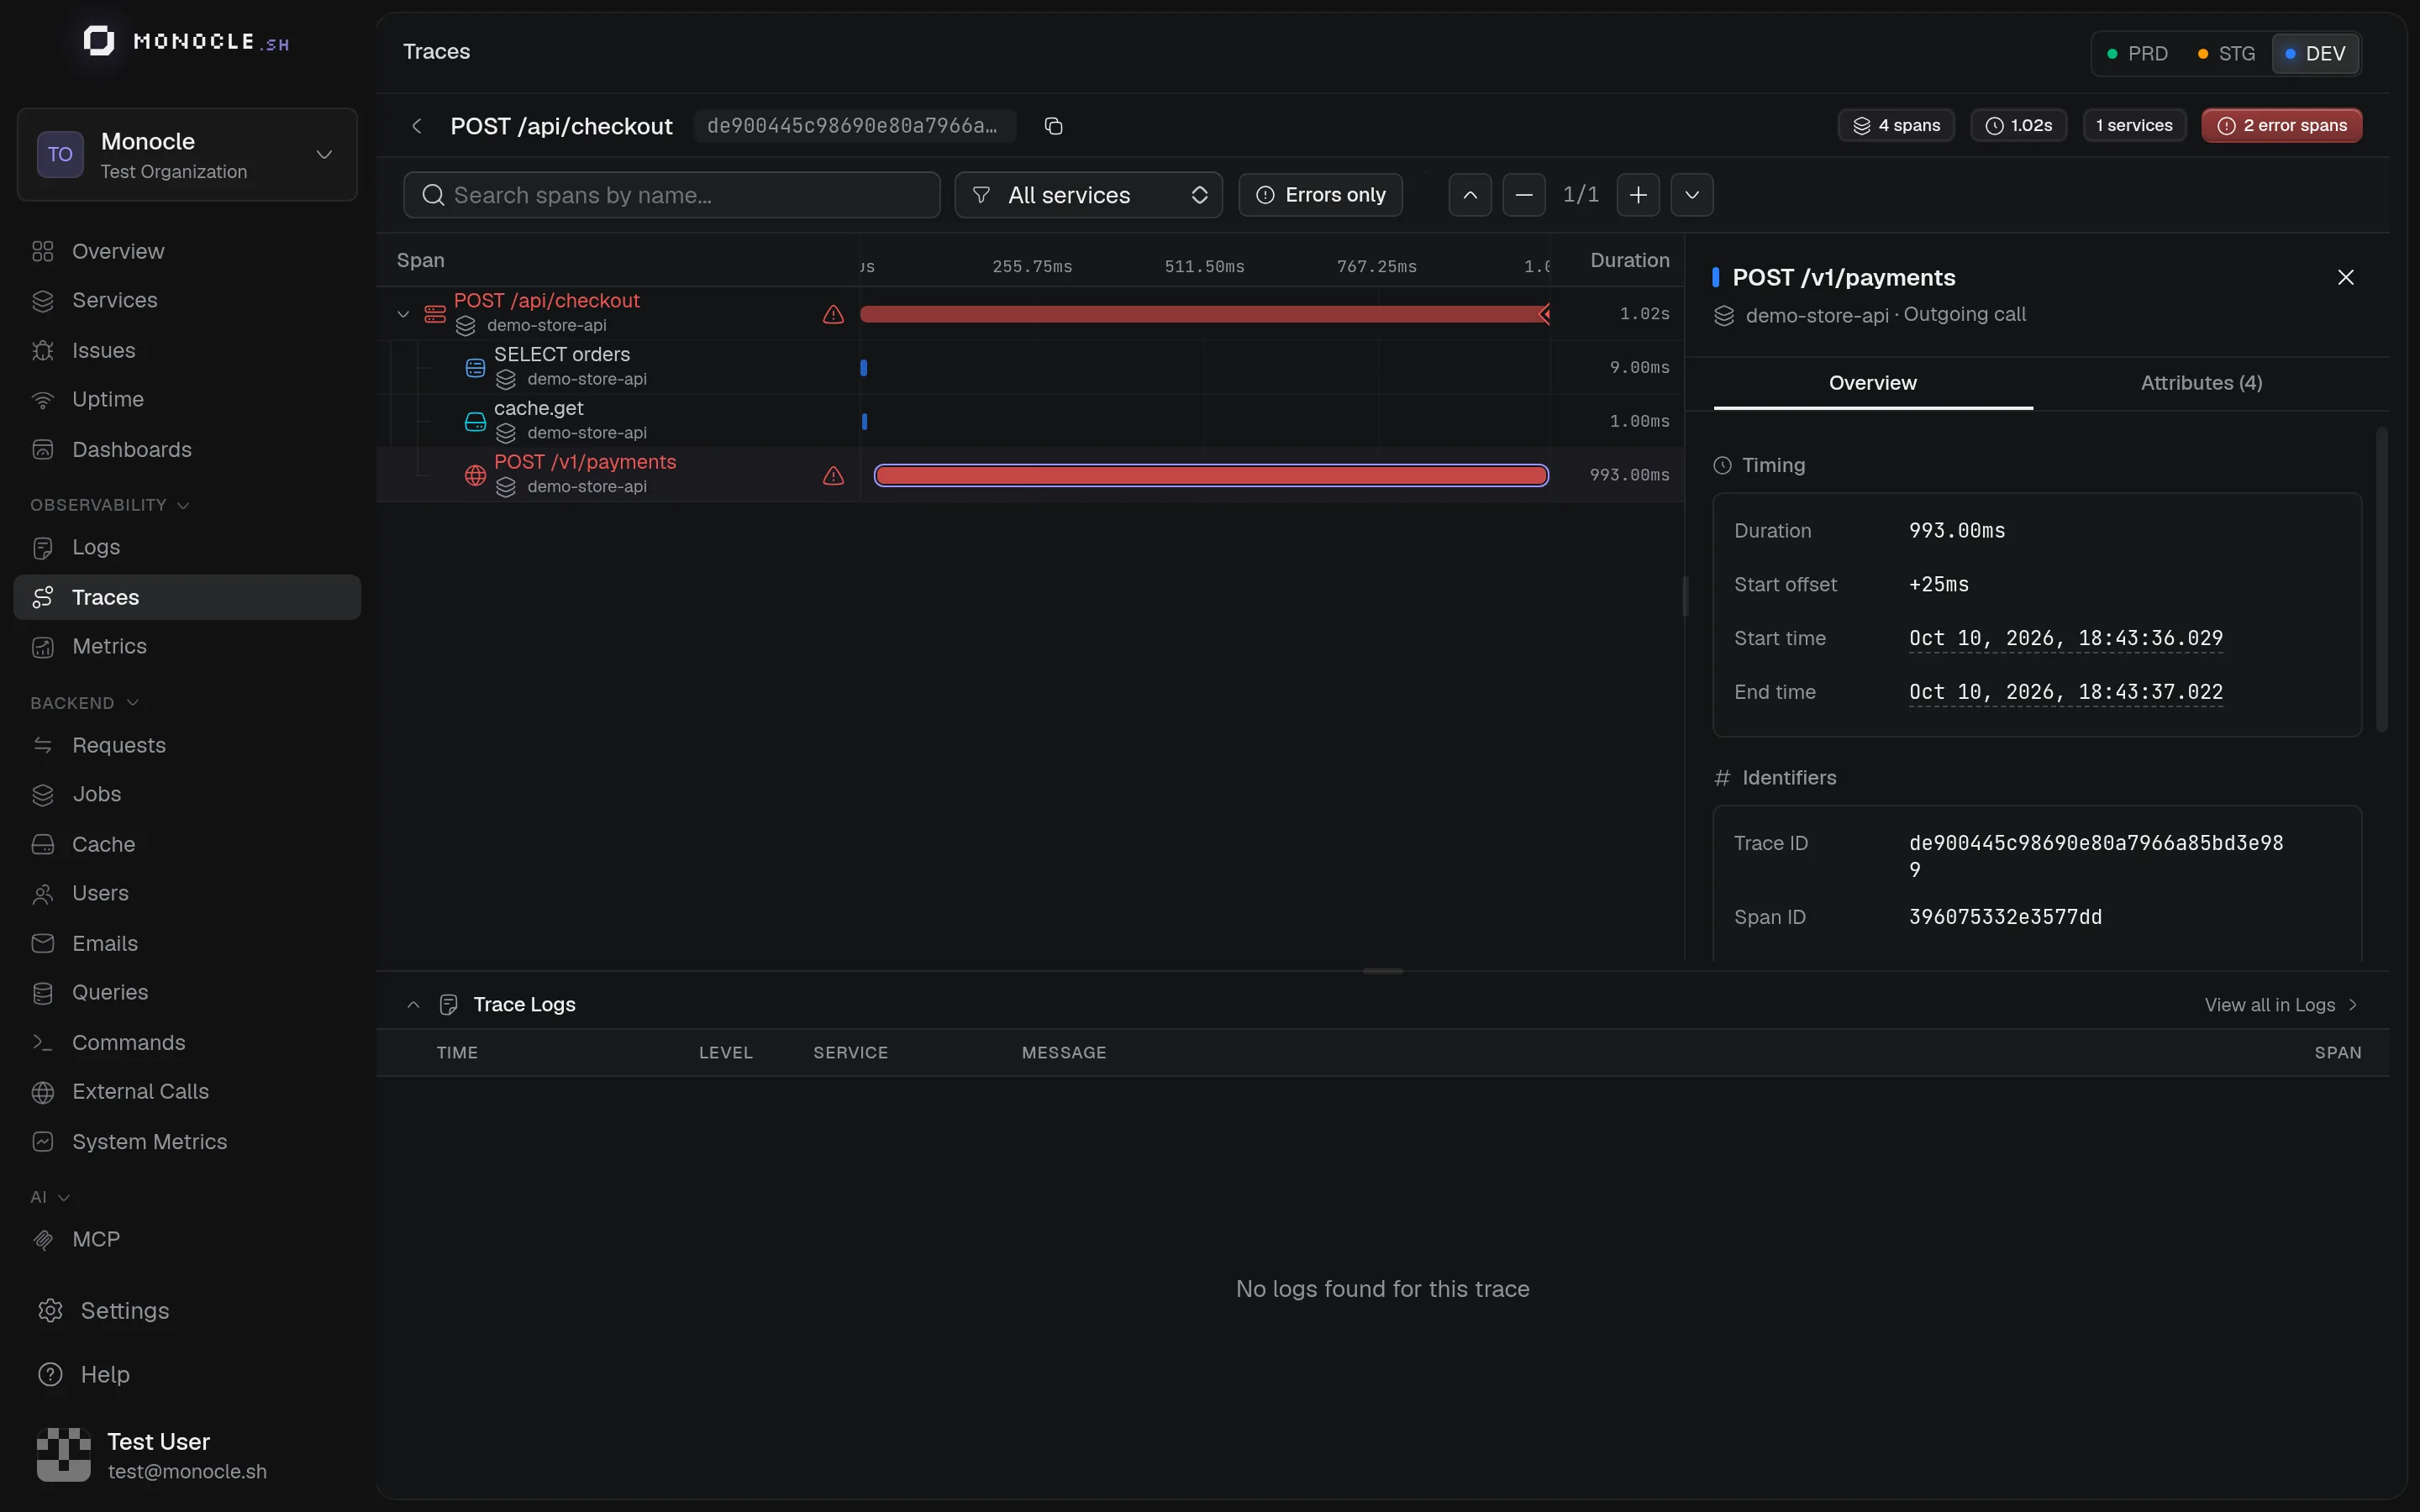Copy the trace ID with copy icon
The height and width of the screenshot is (1512, 2420).
tap(1053, 126)
